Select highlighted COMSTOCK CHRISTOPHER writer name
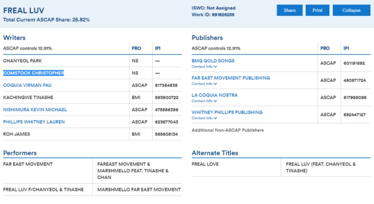The image size is (374, 204). click(34, 73)
